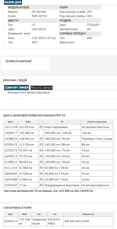Click the Причинна зч column header

tap(88, 214)
